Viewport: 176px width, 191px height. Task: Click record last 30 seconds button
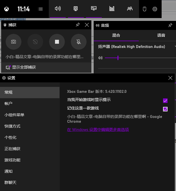[x=35, y=42]
